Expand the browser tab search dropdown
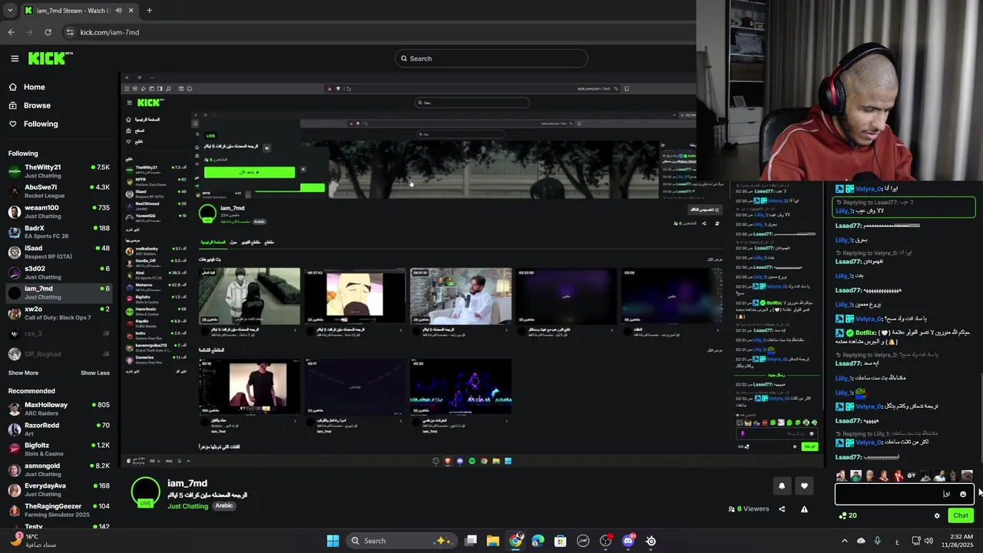The width and height of the screenshot is (983, 553). coord(10,11)
